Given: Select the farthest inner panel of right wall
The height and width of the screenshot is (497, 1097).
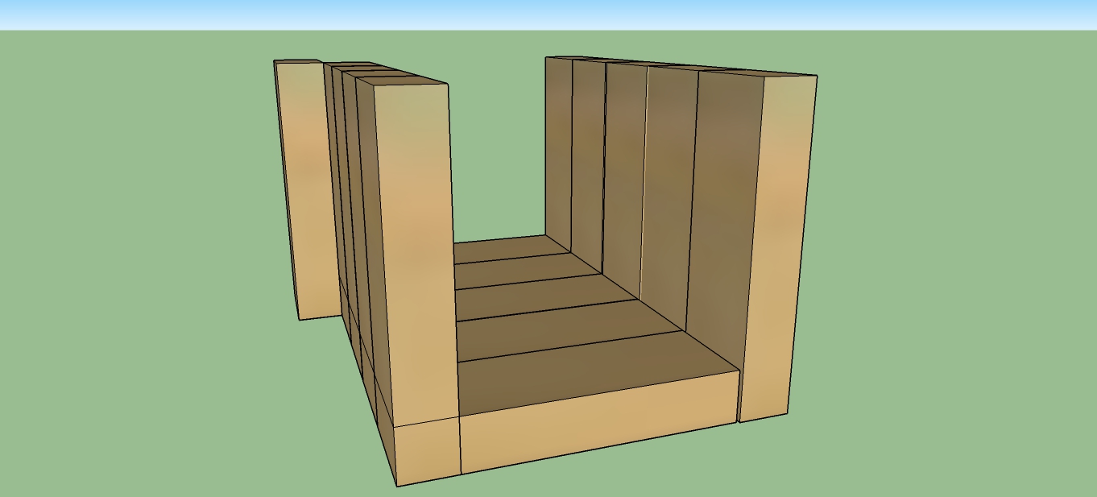Looking at the screenshot, I should tap(558, 145).
